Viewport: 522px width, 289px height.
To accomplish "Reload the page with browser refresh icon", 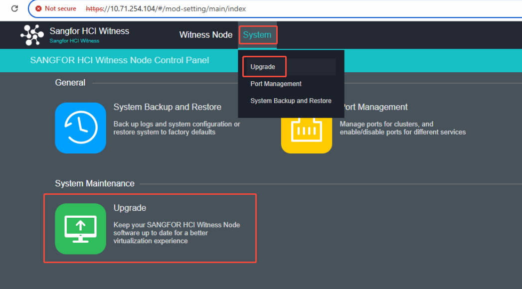I will pos(14,8).
